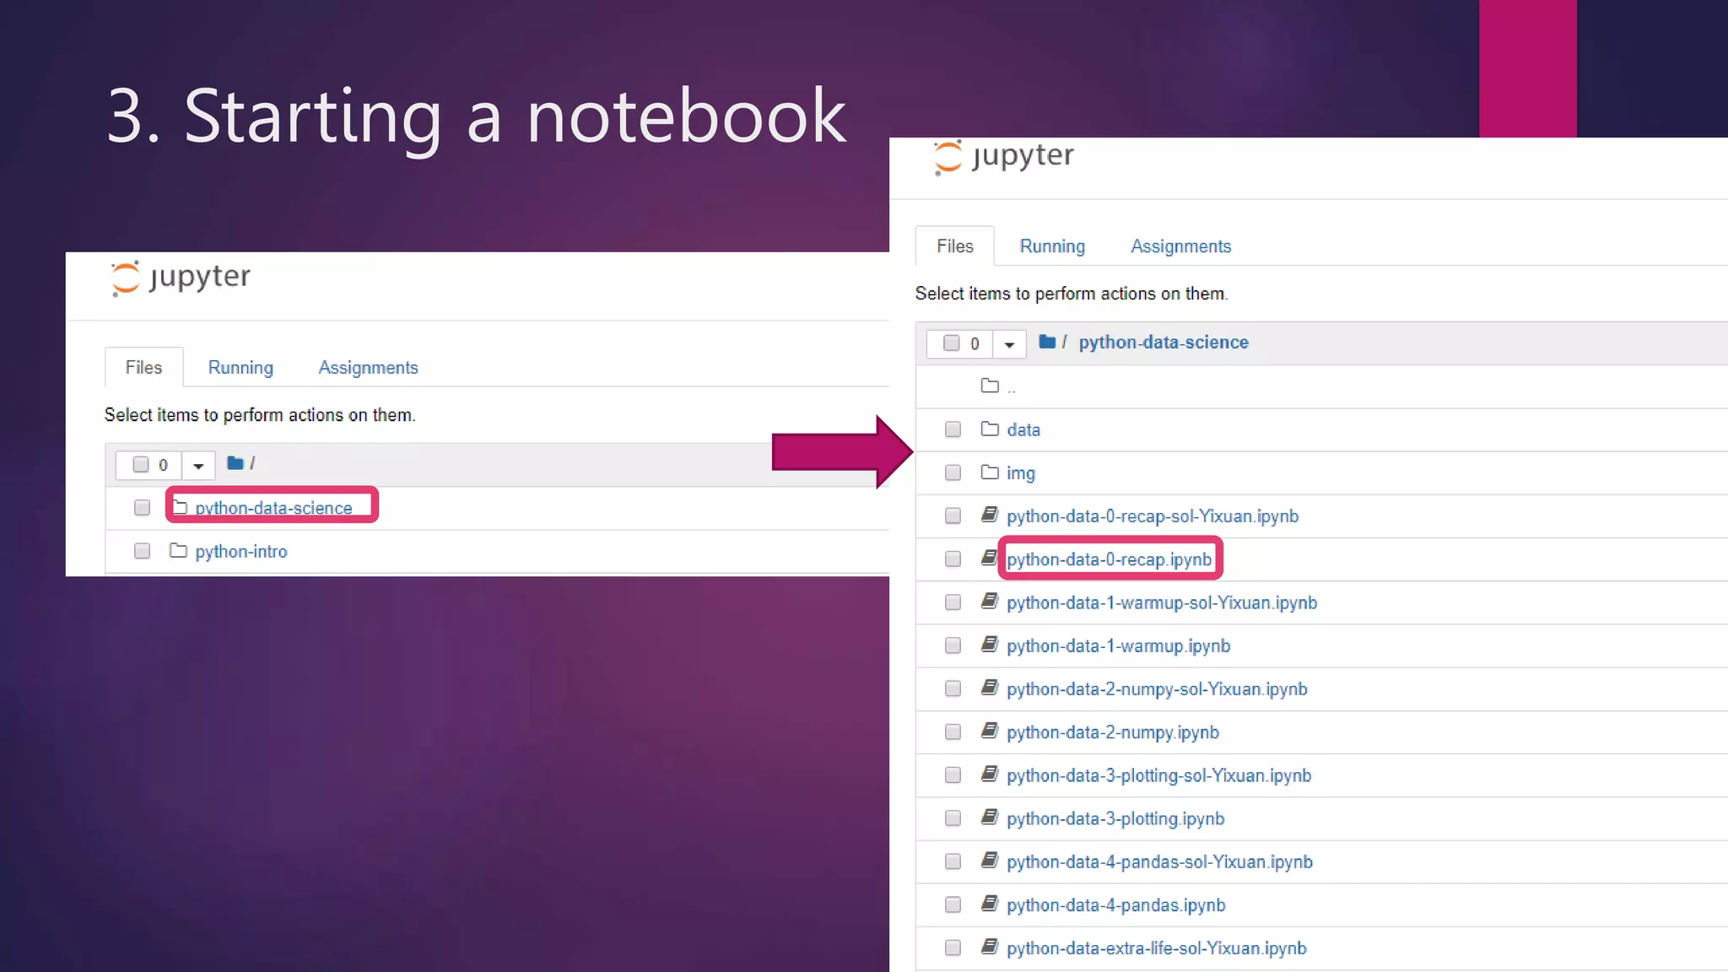Screen dimensions: 1728x972
Task: Click the img folder icon
Action: (x=990, y=472)
